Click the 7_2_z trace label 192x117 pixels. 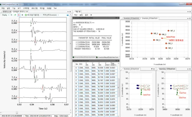[14, 96]
